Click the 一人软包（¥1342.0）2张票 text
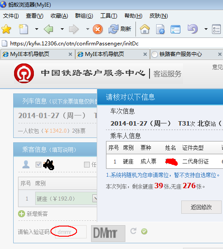The width and height of the screenshot is (223, 249). pyautogui.click(x=51, y=131)
